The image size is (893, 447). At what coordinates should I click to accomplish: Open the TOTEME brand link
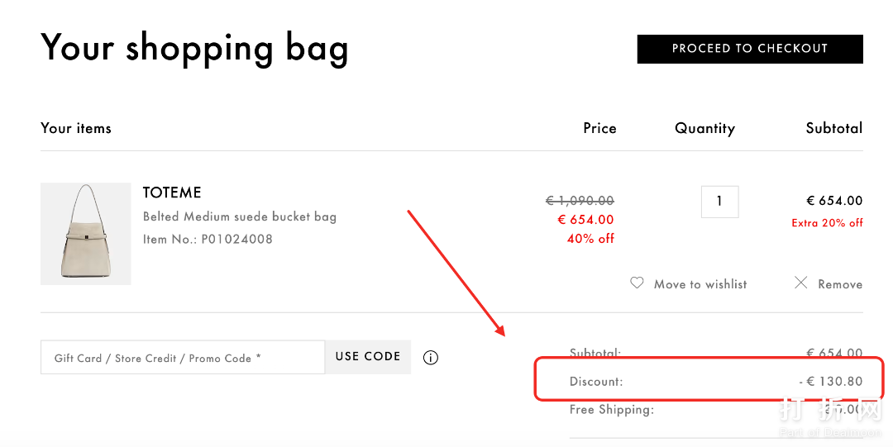[172, 193]
